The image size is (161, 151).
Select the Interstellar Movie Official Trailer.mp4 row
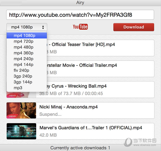tap(100, 69)
